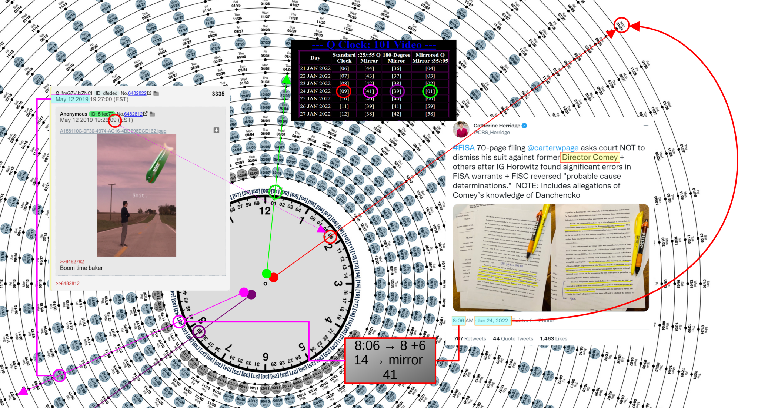This screenshot has height=408, width=758.
Task: Open the tweet's three-dot more options menu
Action: (x=646, y=126)
